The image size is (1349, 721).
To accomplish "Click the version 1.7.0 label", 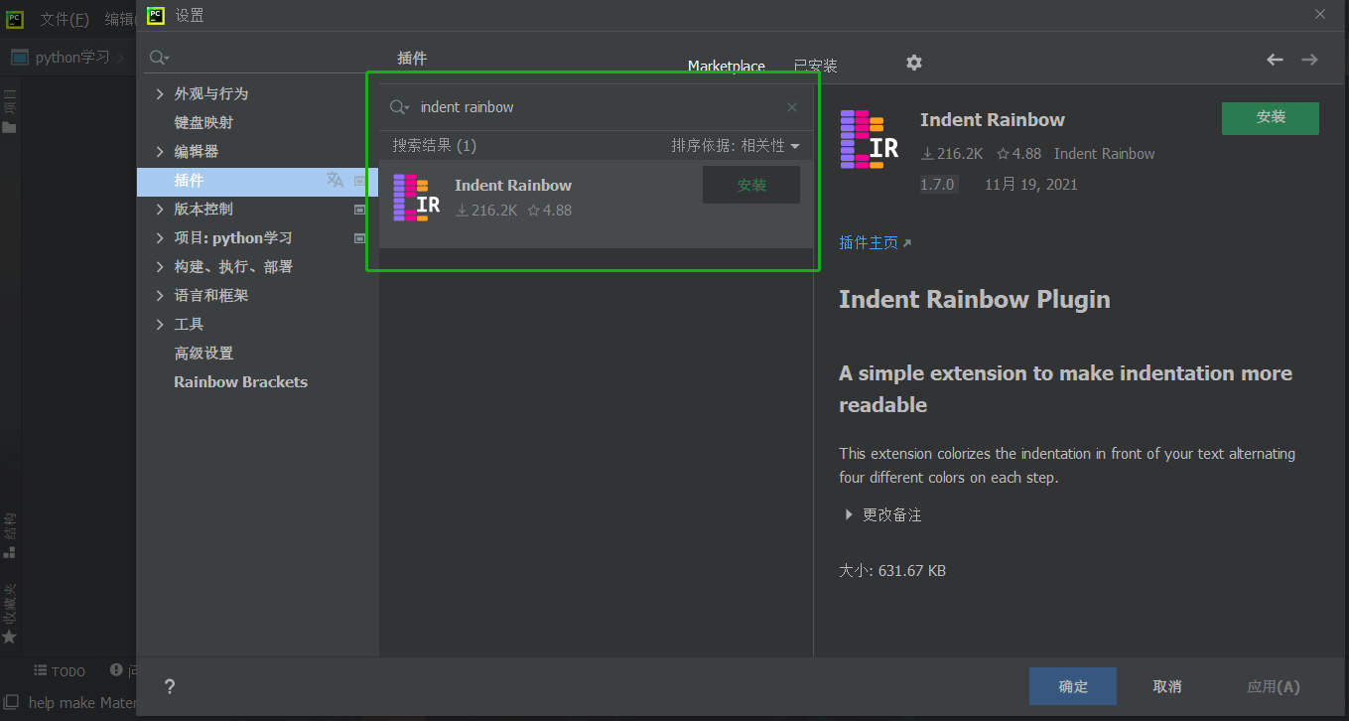I will click(937, 184).
